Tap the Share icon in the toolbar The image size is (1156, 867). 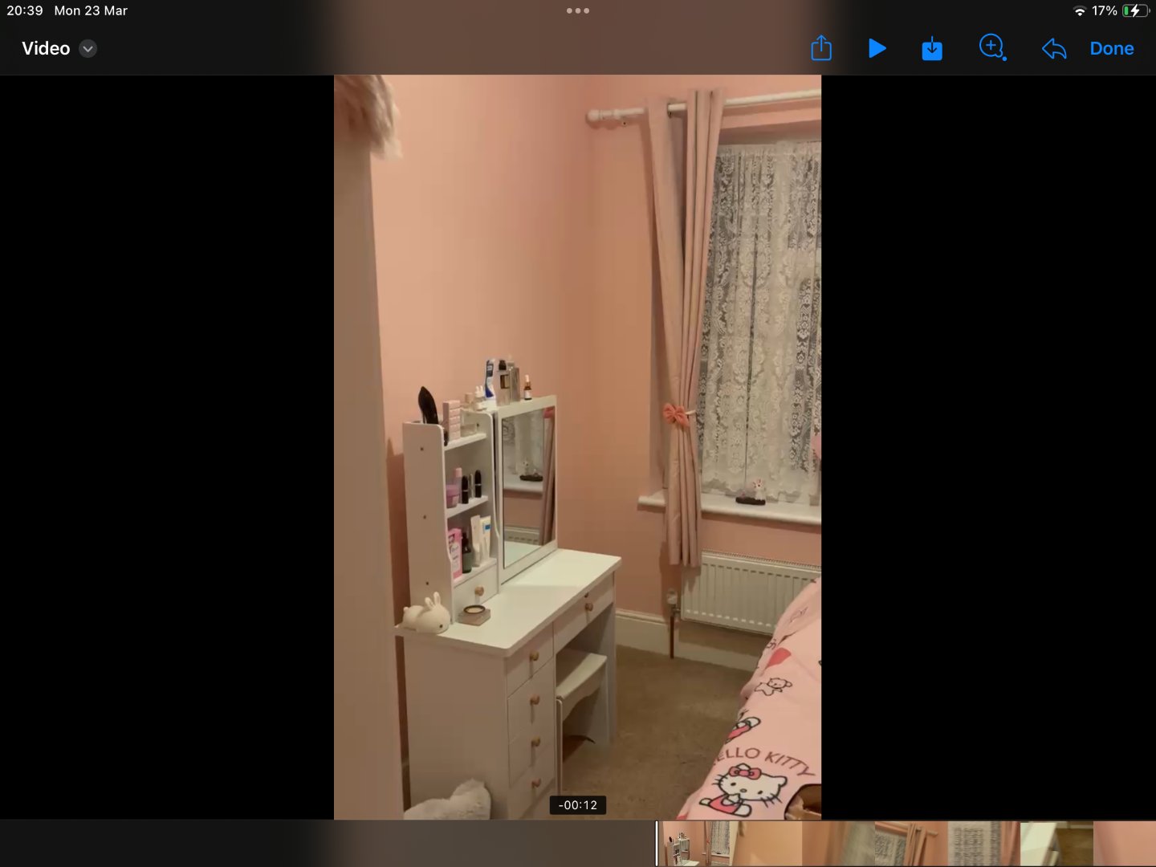point(821,48)
